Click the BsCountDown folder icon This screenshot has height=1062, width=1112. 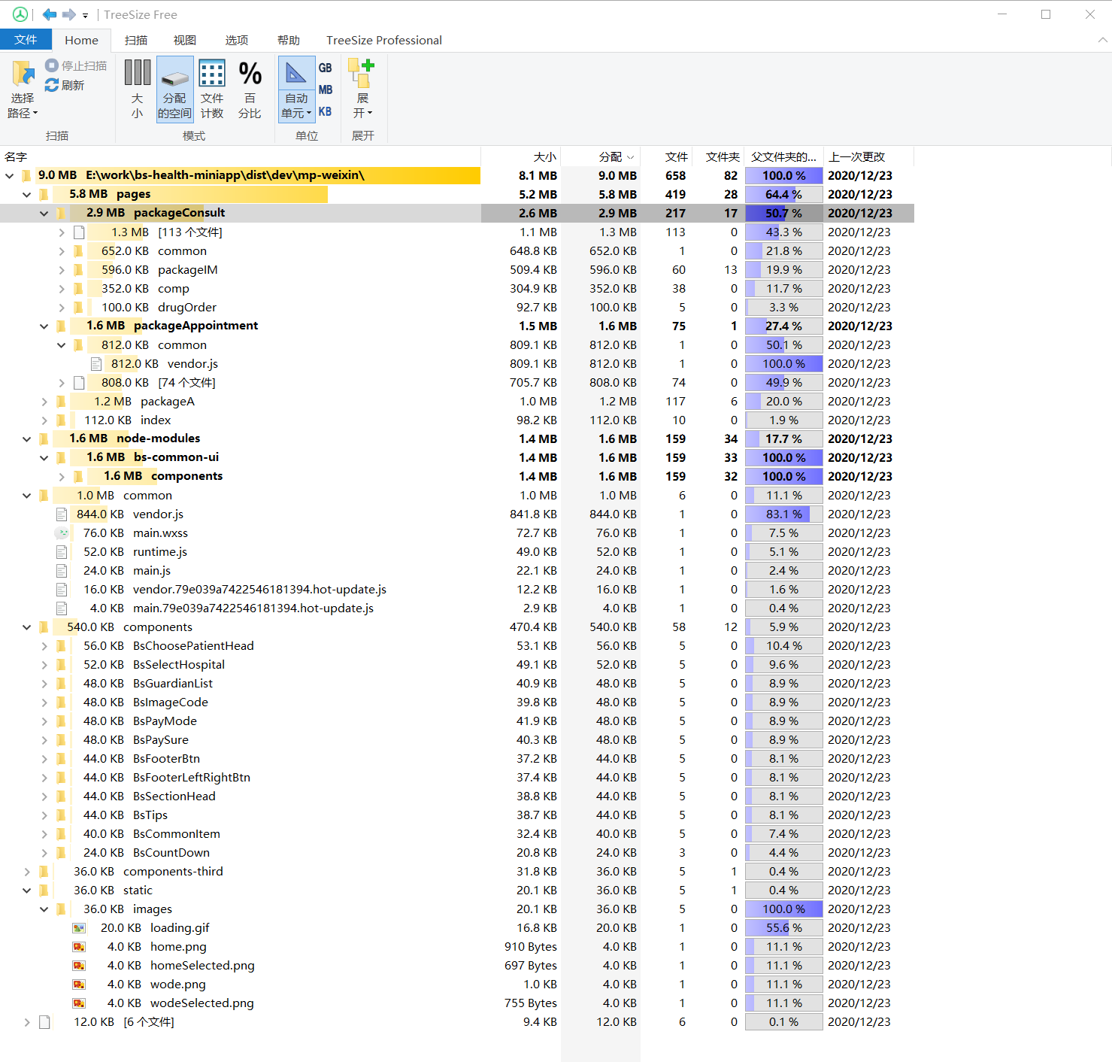(61, 853)
